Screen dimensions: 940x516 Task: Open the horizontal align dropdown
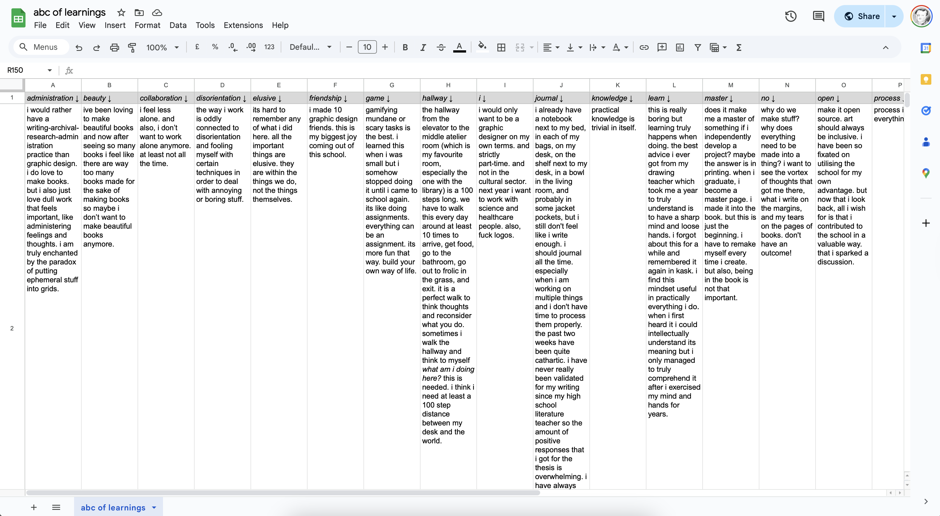tap(551, 48)
